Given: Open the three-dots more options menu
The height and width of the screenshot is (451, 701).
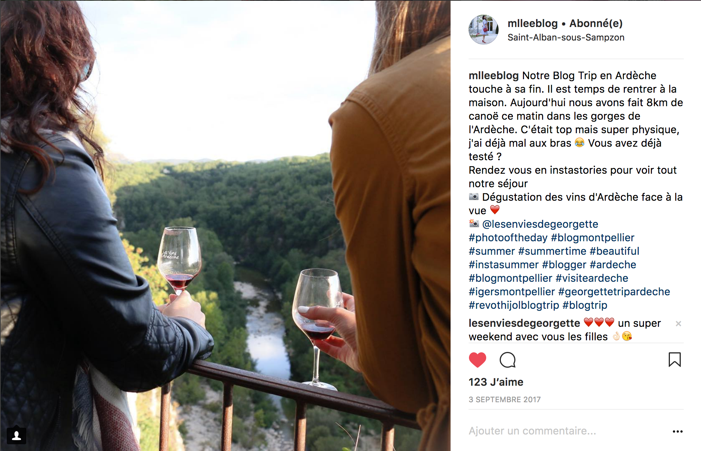Looking at the screenshot, I should pyautogui.click(x=677, y=431).
